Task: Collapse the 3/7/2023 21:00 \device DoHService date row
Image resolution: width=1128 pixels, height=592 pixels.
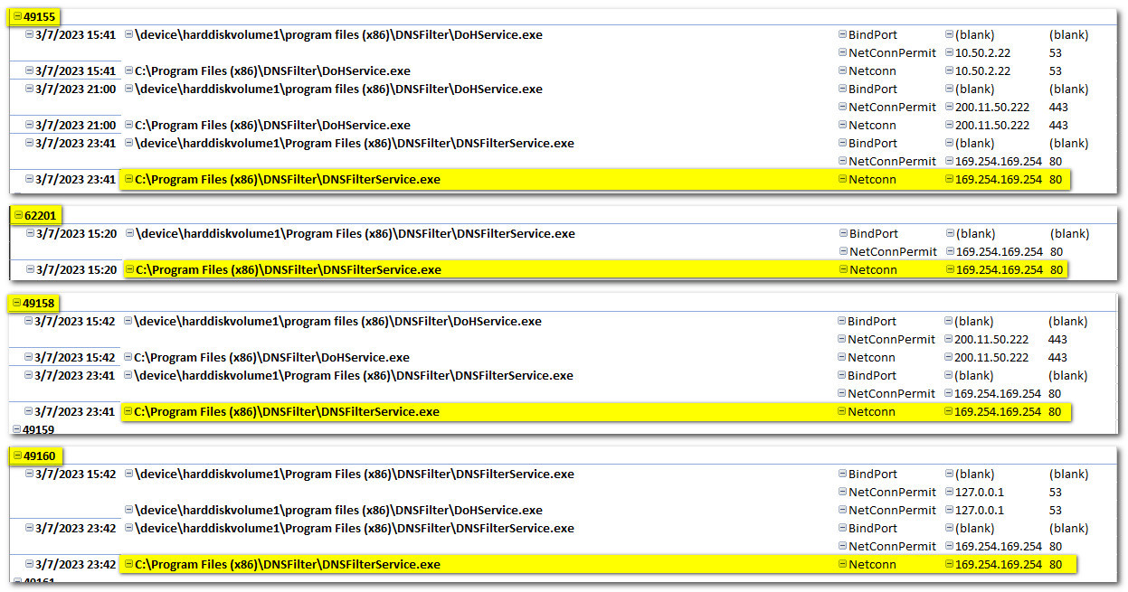Action: 31,89
